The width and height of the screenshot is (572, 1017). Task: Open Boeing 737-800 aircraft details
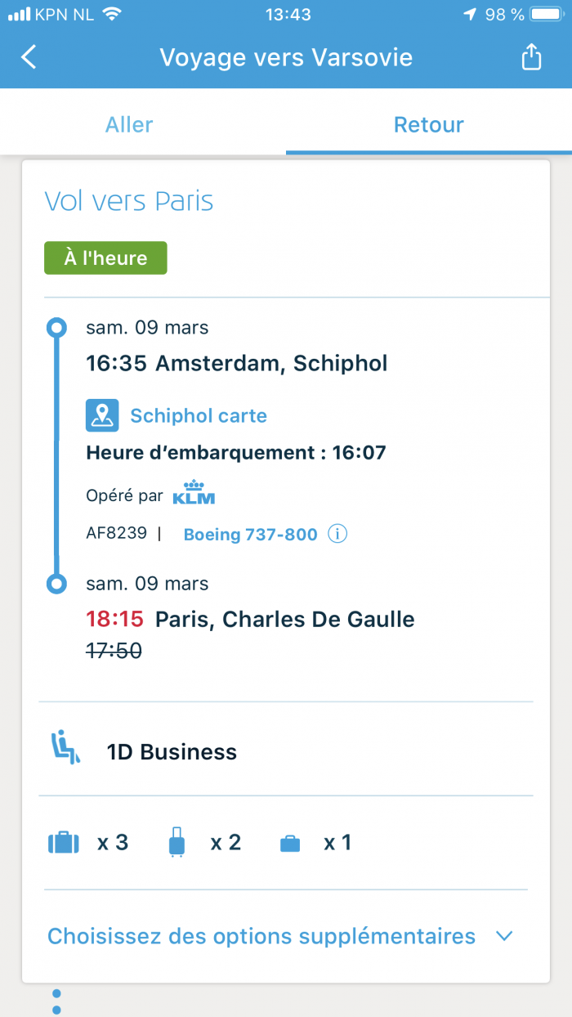point(250,535)
